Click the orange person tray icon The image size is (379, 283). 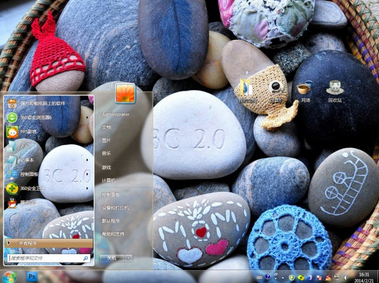[x=328, y=278]
